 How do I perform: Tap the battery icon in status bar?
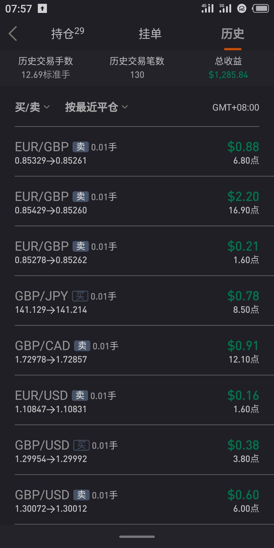(x=261, y=9)
